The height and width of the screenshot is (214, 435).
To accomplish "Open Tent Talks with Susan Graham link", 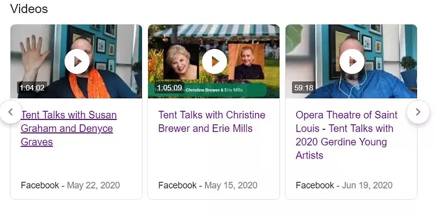I will coord(69,128).
